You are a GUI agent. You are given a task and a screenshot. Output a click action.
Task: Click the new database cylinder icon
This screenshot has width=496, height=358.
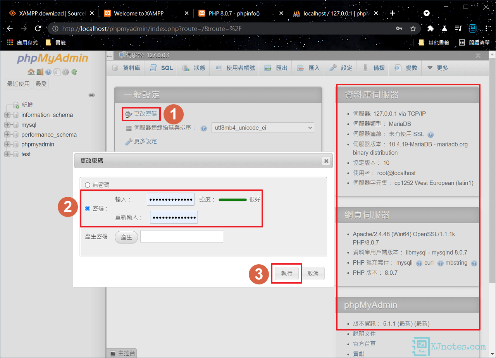coord(16,105)
